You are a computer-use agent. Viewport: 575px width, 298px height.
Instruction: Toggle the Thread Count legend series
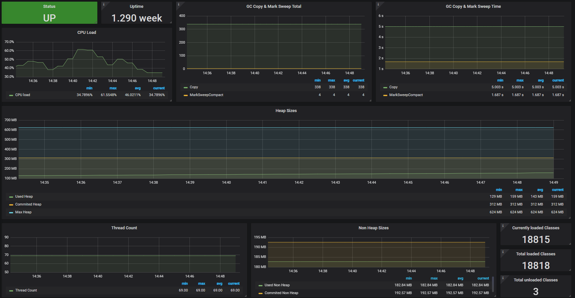26,291
